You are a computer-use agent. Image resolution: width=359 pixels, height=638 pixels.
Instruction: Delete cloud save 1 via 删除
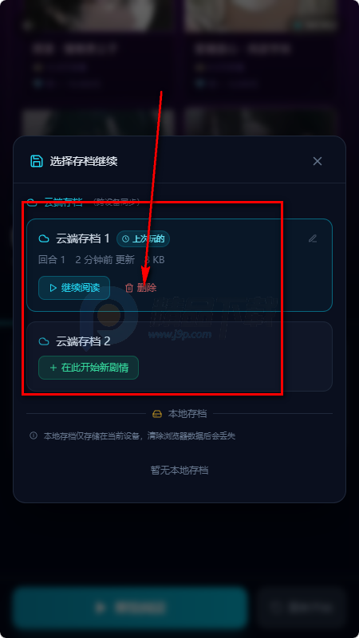pyautogui.click(x=141, y=288)
